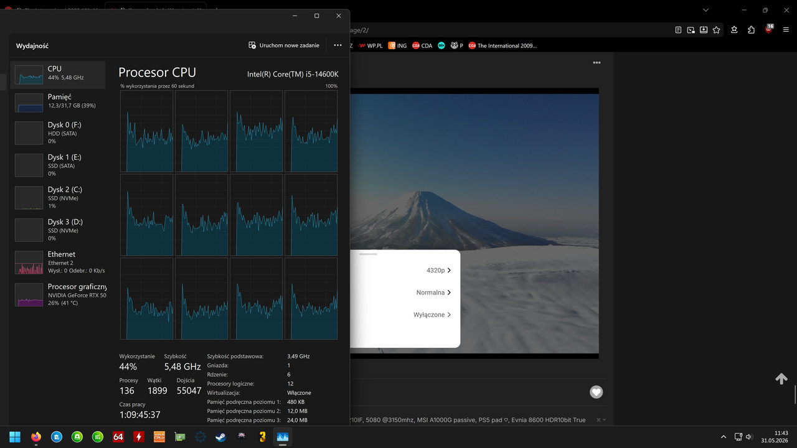Open Firefox from the taskbar
This screenshot has width=797, height=448.
coord(35,437)
